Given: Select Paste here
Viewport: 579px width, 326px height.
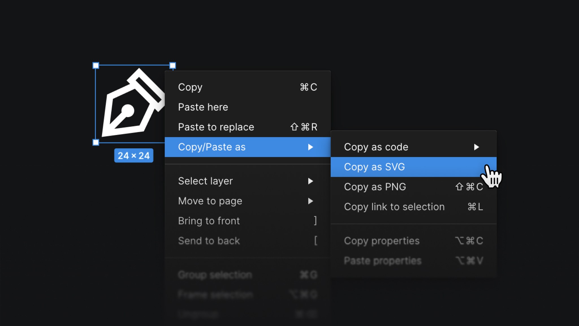Looking at the screenshot, I should pos(203,107).
